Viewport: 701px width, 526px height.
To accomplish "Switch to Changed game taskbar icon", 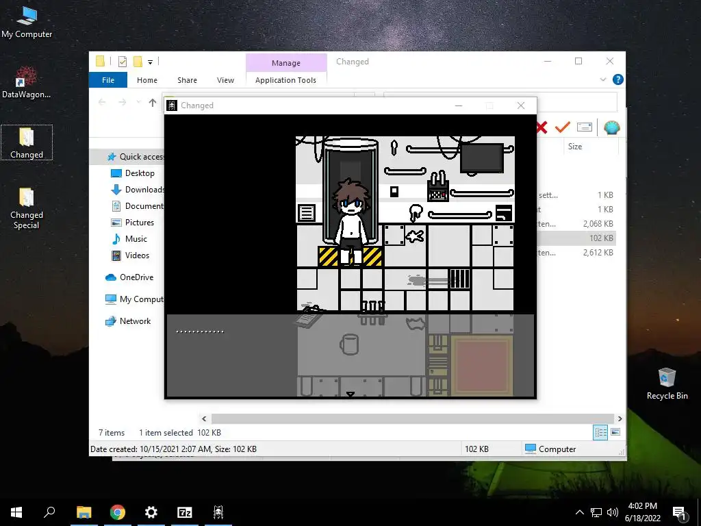I will coord(218,512).
